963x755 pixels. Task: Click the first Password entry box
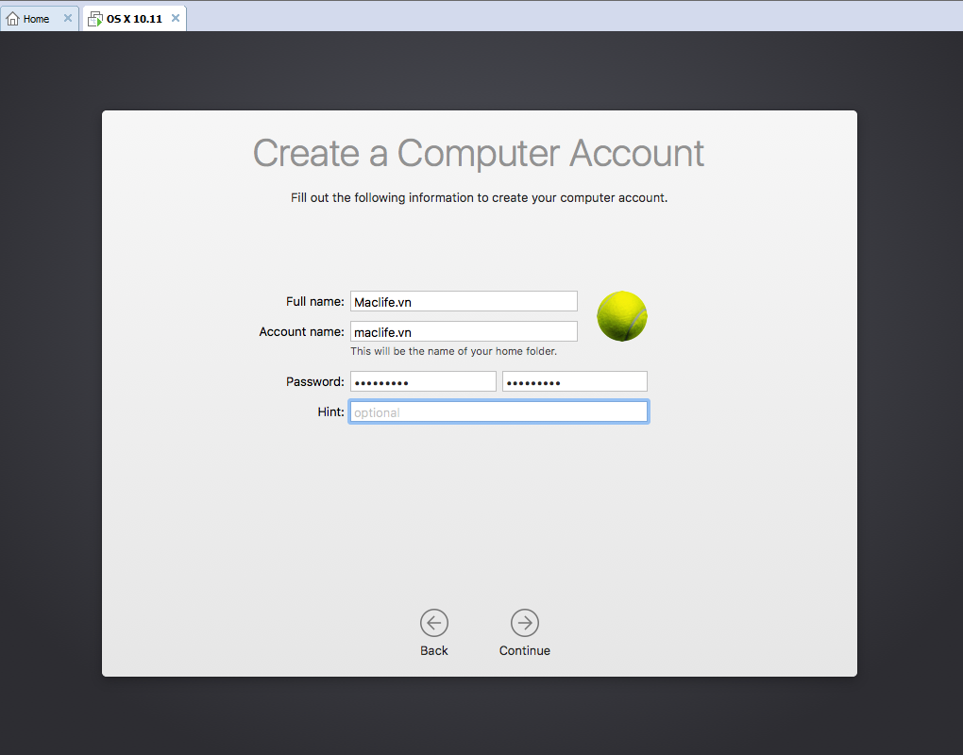[423, 380]
